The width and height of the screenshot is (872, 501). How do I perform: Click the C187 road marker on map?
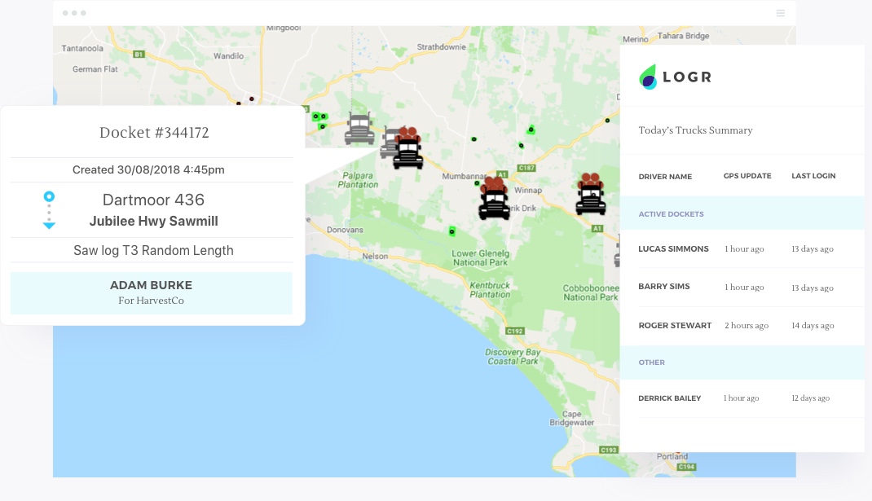pyautogui.click(x=526, y=168)
